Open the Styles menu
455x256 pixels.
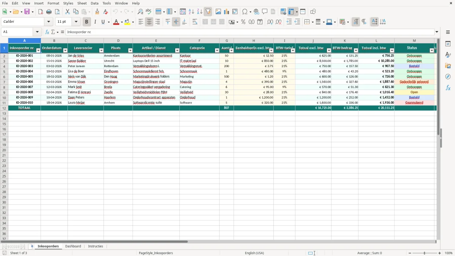68,3
